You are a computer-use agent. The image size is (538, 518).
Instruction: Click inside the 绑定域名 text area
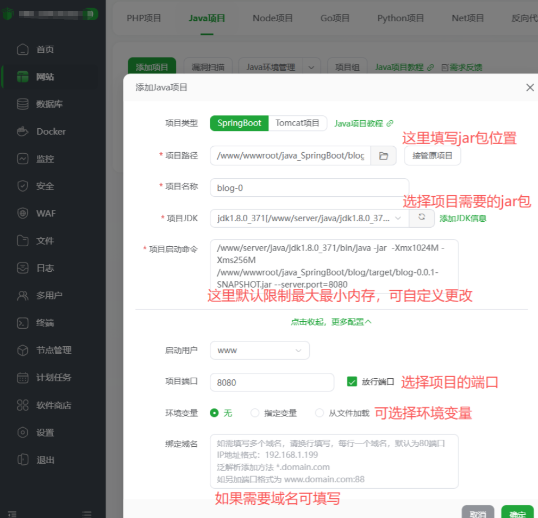tap(334, 462)
